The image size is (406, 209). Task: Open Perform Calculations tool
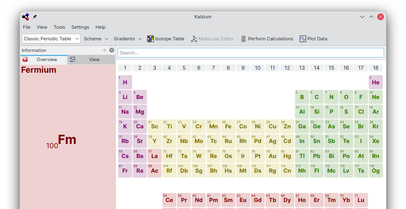pyautogui.click(x=267, y=39)
